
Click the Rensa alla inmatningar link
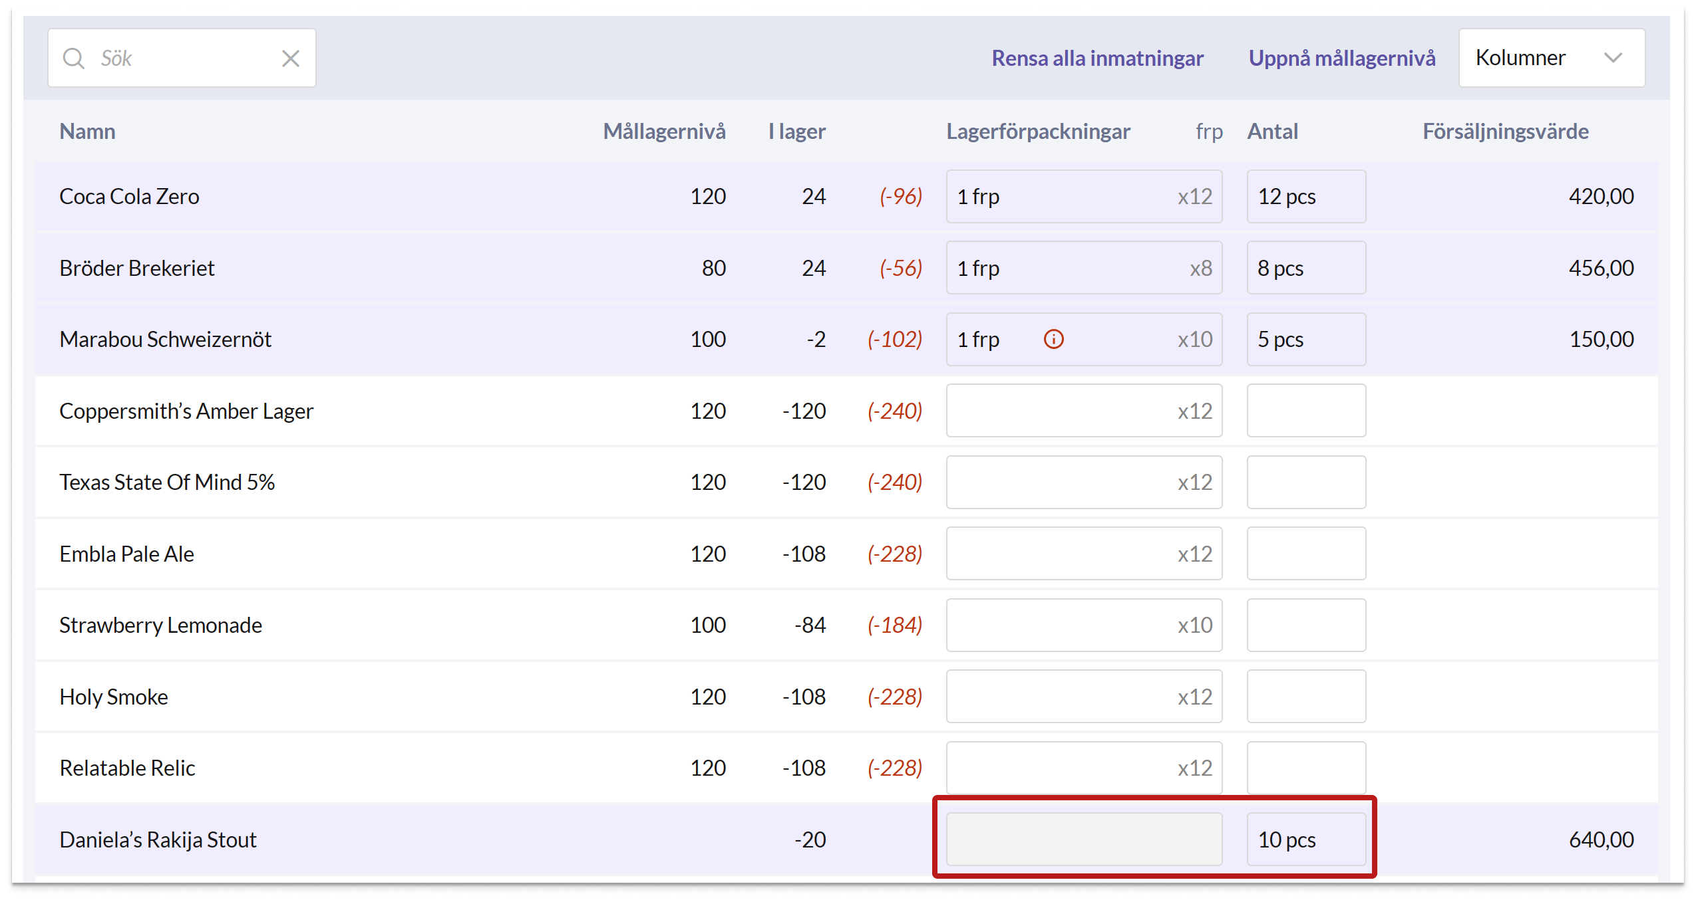pos(1097,58)
